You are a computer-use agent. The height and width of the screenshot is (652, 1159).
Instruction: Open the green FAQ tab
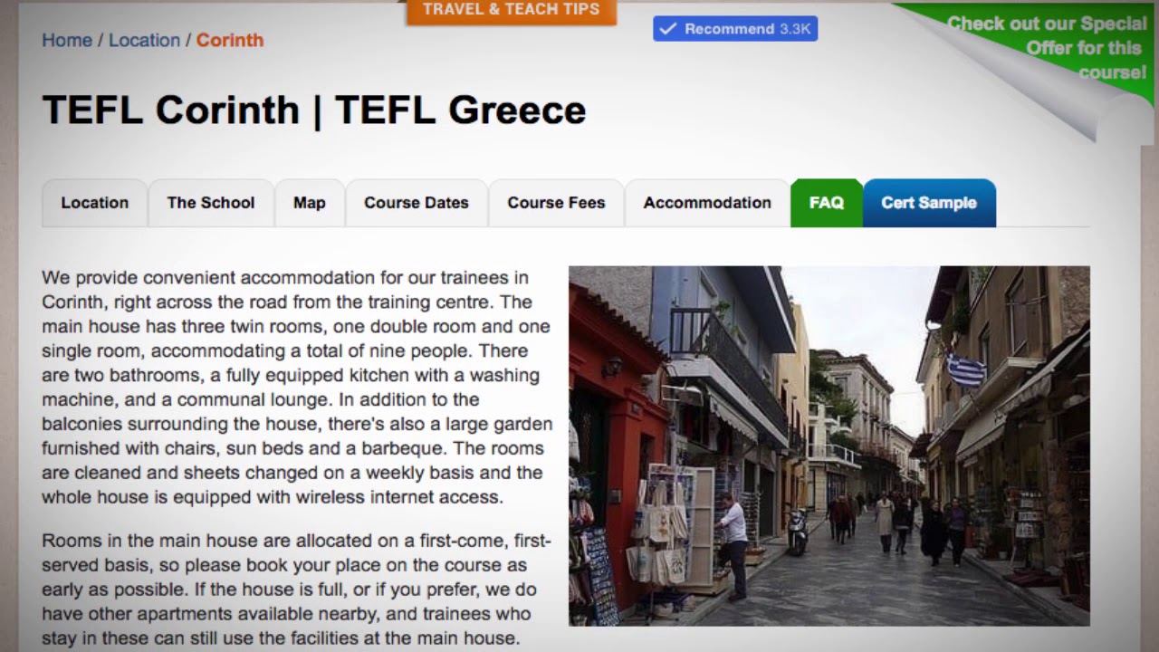(827, 203)
